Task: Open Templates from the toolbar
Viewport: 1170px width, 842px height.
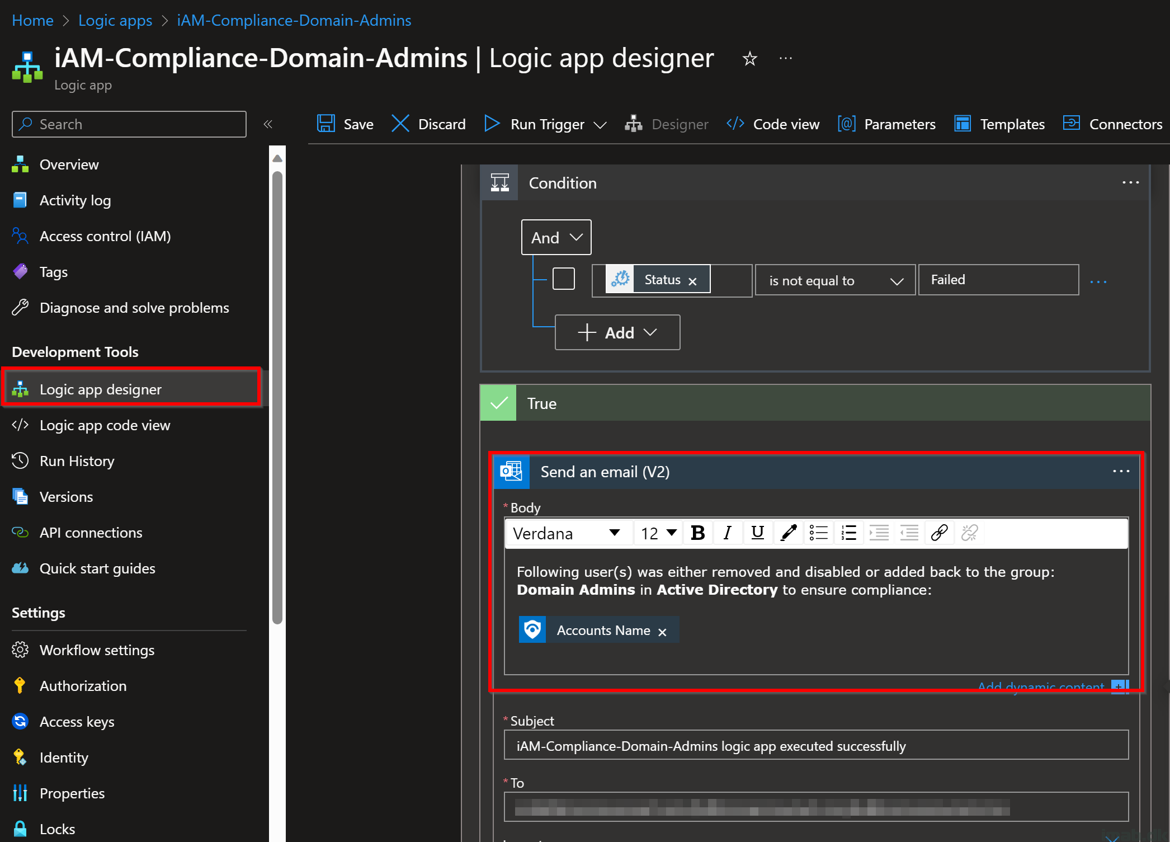Action: 999,124
